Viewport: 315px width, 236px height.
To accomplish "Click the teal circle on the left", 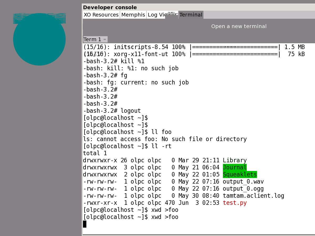I will [x=39, y=39].
